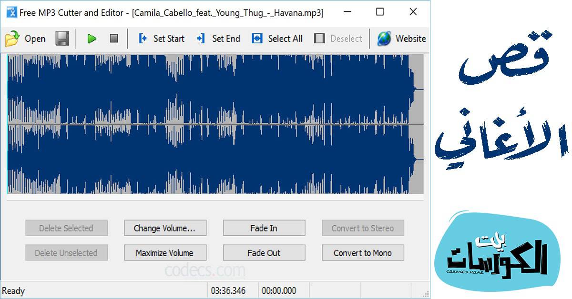Click the Select All toolbar icon
This screenshot has height=299, width=572.
tap(257, 39)
